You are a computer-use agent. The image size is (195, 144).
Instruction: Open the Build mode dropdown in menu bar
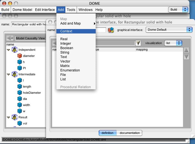point(178,9)
